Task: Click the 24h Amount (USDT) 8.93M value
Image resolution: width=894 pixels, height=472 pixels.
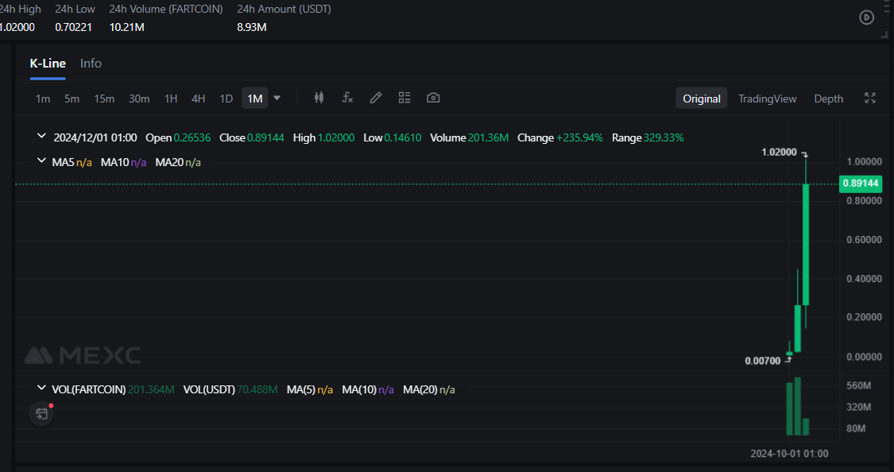Action: 251,27
